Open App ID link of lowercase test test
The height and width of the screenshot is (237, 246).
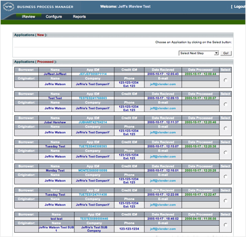tap(94, 219)
